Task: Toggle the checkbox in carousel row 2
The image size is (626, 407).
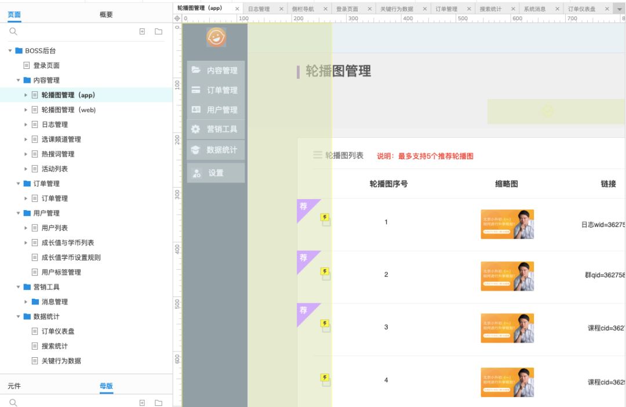Action: 327,276
